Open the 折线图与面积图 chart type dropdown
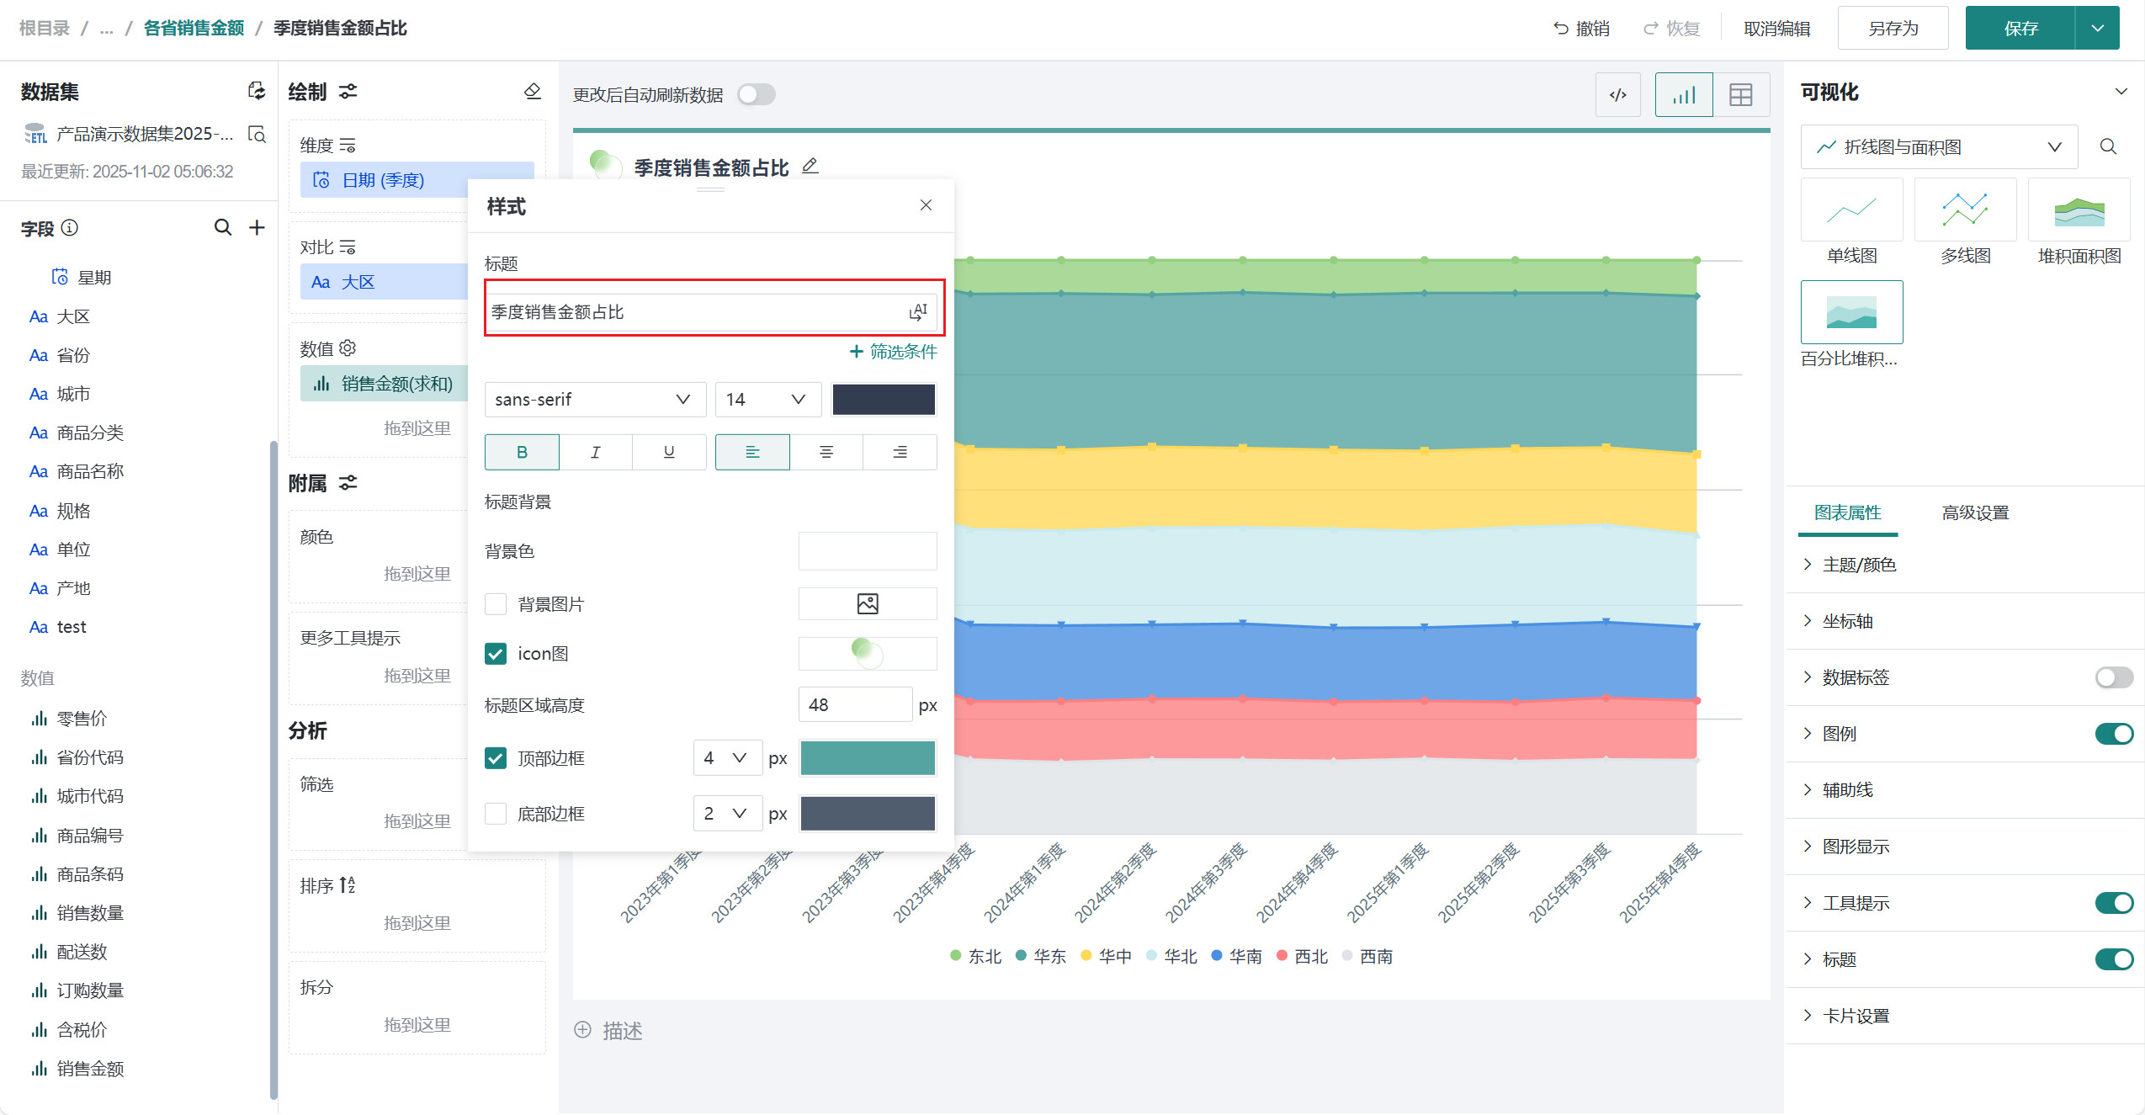Screen dimensions: 2145x1115 coord(1938,147)
